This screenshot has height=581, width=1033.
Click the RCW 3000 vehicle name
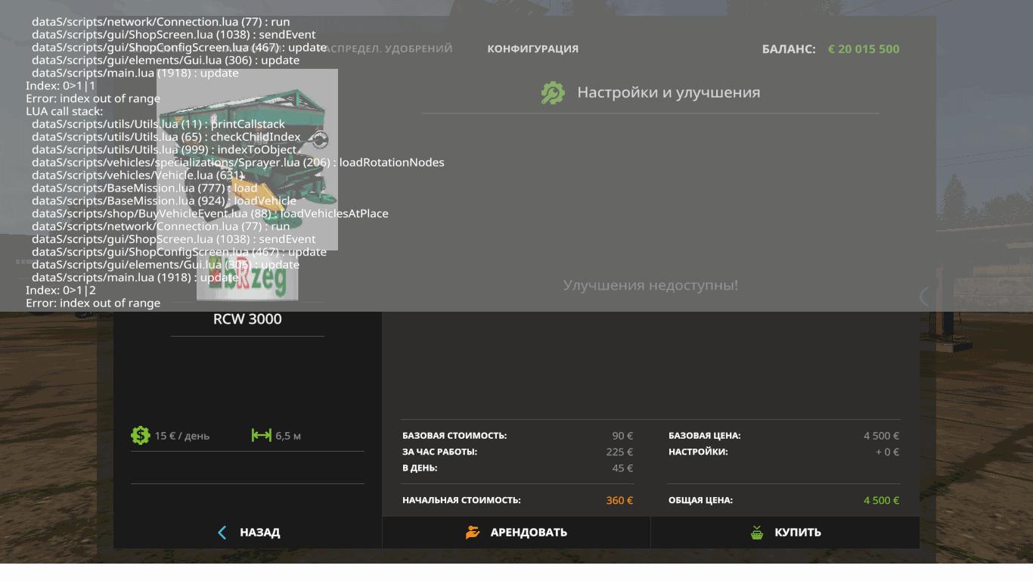(247, 319)
